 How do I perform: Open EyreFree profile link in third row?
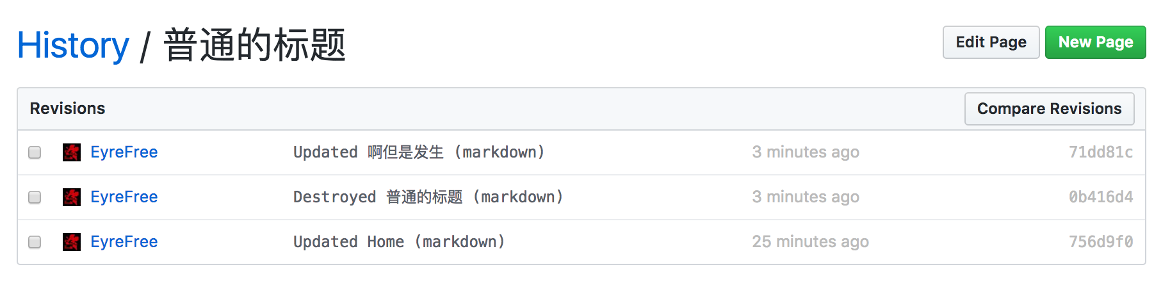tap(124, 242)
